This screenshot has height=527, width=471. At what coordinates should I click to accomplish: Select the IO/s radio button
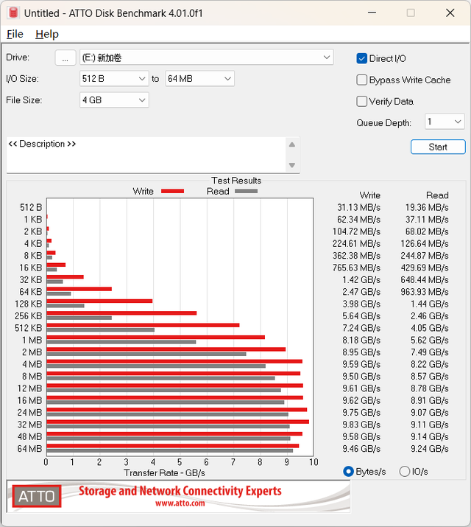pyautogui.click(x=405, y=472)
